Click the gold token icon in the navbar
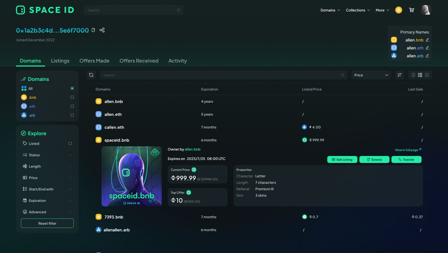 pyautogui.click(x=398, y=10)
